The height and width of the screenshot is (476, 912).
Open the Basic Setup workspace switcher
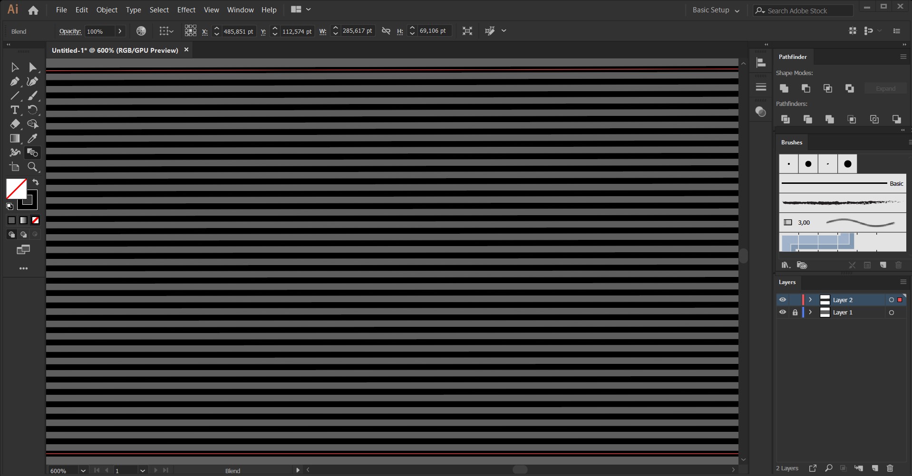click(x=715, y=10)
